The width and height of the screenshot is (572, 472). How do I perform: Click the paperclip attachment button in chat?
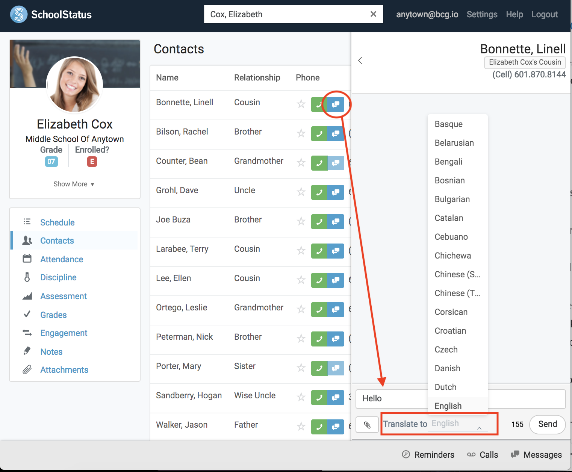point(367,425)
